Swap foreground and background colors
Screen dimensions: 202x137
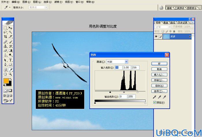[11, 79]
